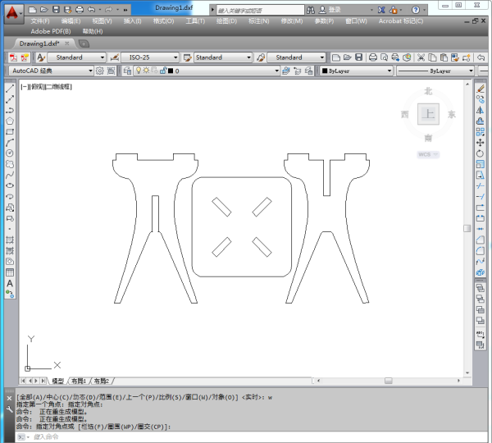Select the Polygon draw tool
This screenshot has width=492, height=443.
coord(10,121)
